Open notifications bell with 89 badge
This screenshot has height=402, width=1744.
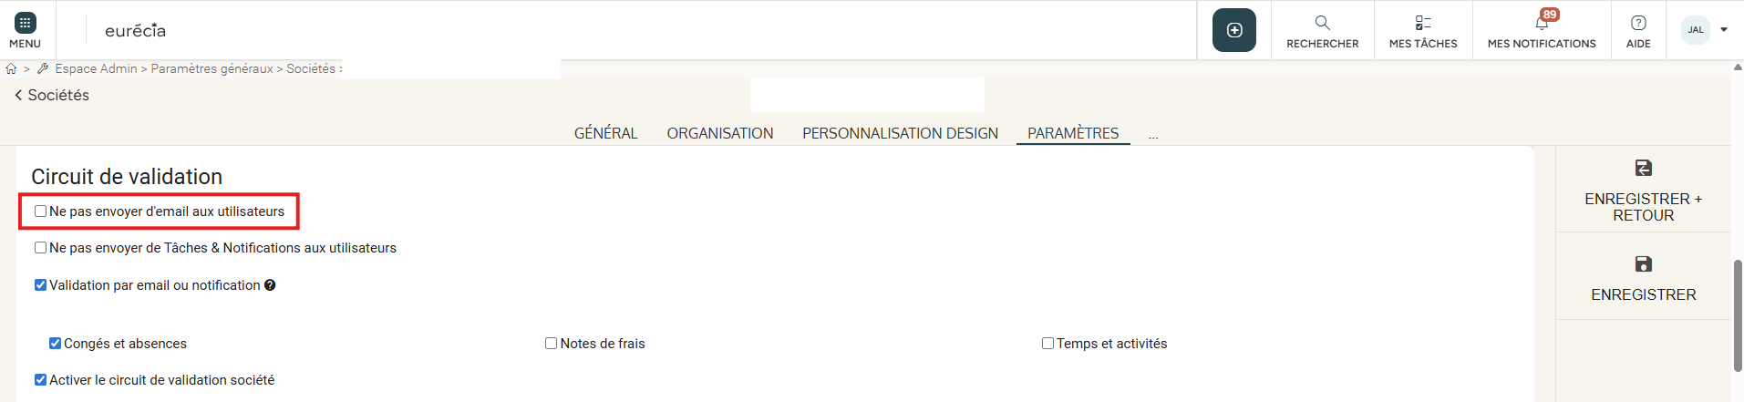1542,23
